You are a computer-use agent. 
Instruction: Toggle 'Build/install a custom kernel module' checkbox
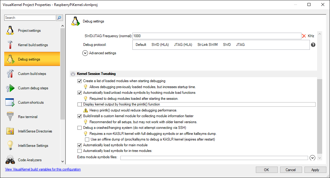coord(80,116)
